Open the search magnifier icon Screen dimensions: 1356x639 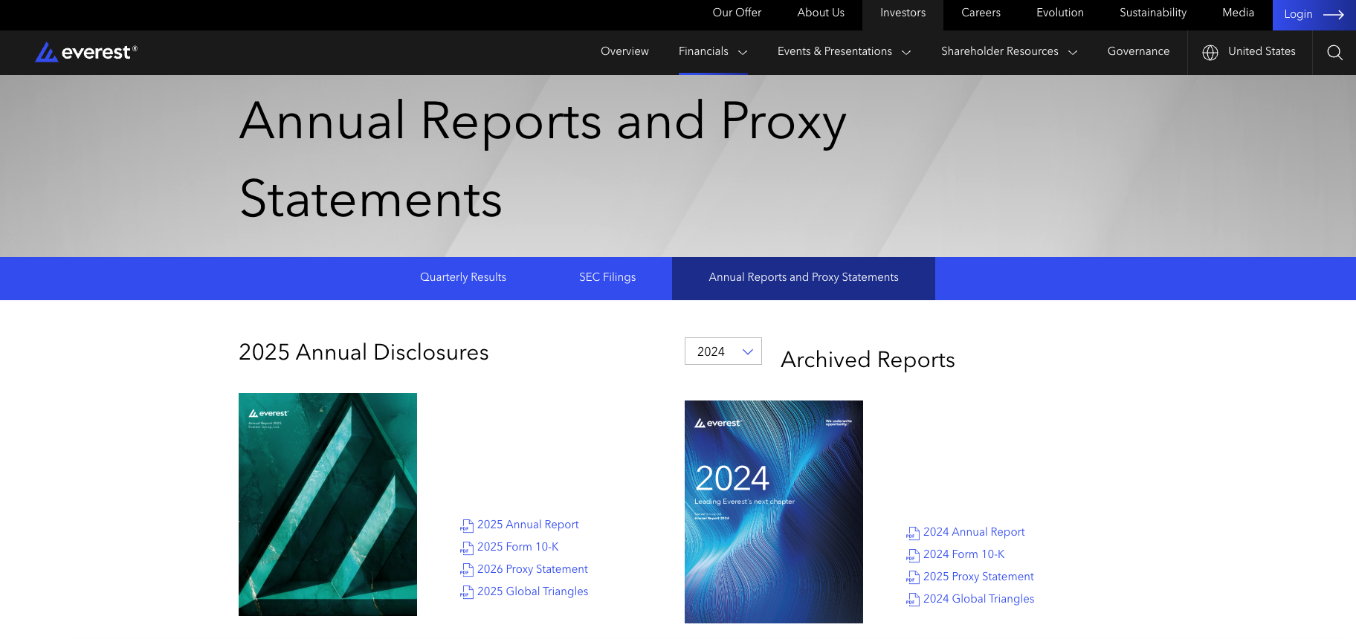point(1334,52)
